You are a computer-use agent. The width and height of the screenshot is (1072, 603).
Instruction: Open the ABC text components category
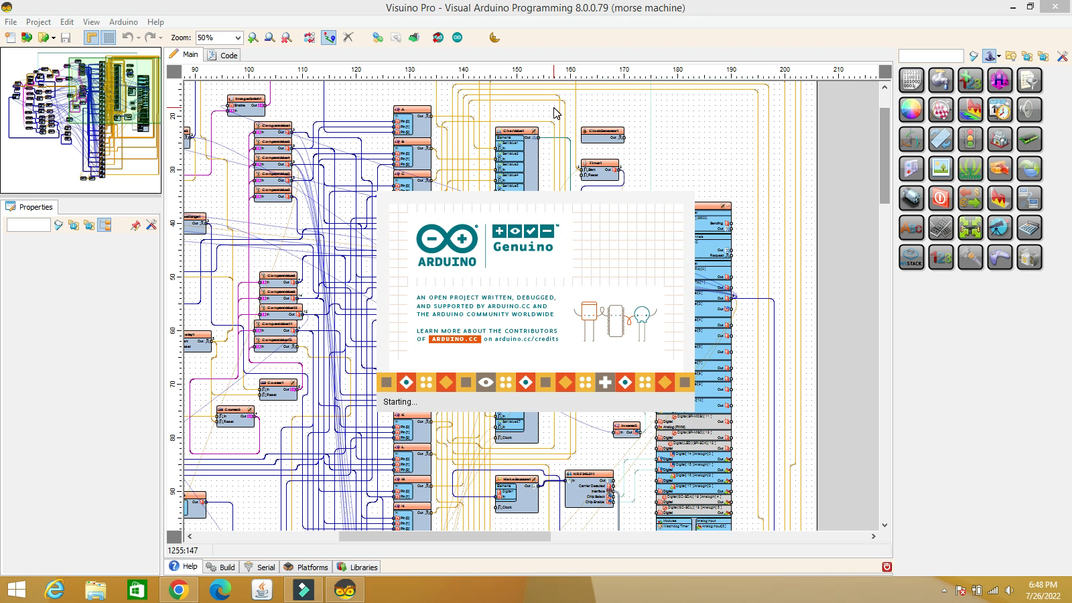912,228
